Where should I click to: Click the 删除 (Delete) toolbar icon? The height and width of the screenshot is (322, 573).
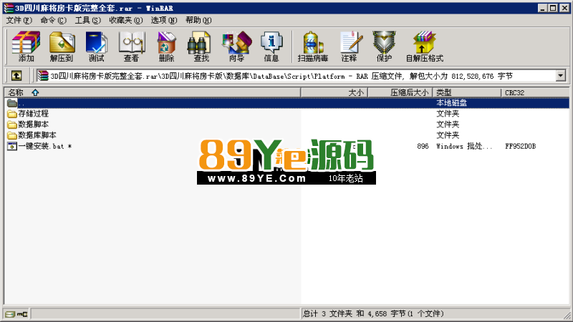166,47
